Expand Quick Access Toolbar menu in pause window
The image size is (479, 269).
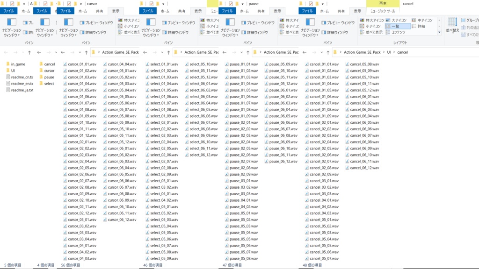[x=243, y=4]
